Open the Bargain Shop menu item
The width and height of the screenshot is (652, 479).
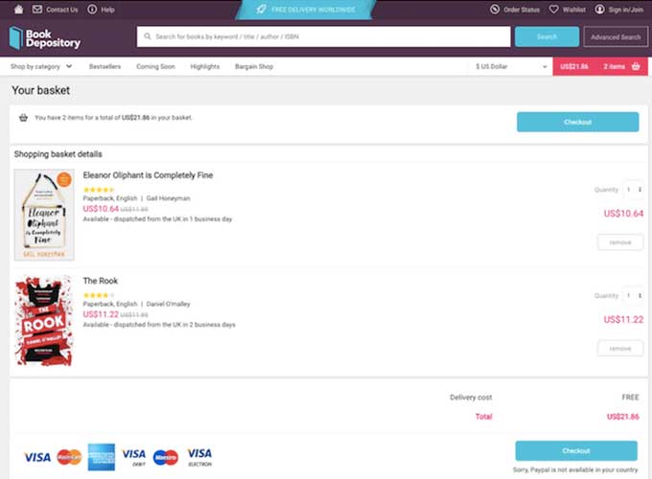[x=254, y=66]
